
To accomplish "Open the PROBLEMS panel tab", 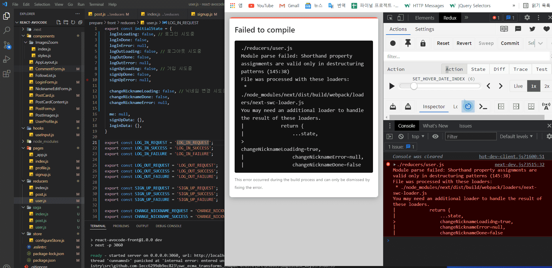I will (x=121, y=226).
